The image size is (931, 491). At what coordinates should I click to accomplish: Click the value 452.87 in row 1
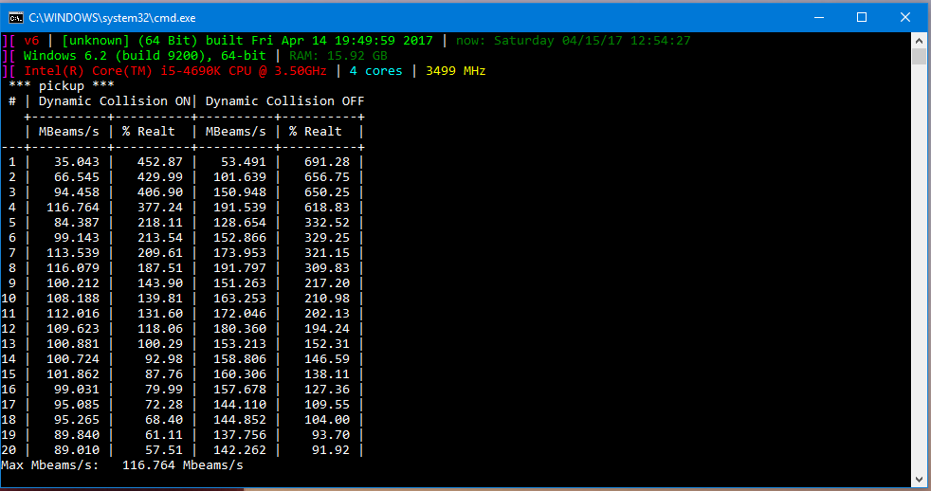160,161
